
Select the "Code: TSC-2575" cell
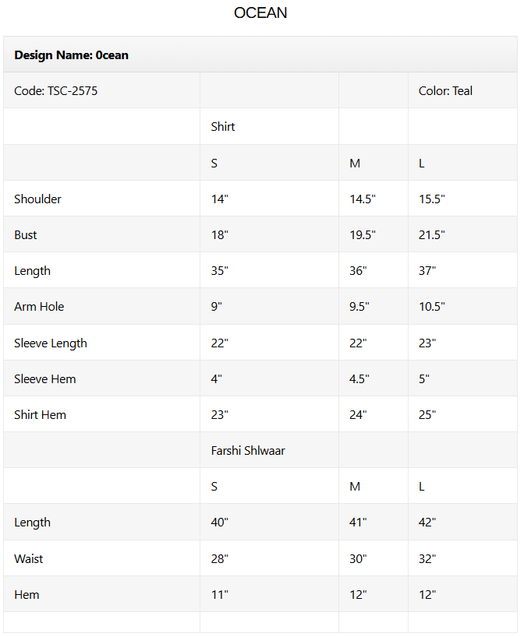pyautogui.click(x=55, y=91)
